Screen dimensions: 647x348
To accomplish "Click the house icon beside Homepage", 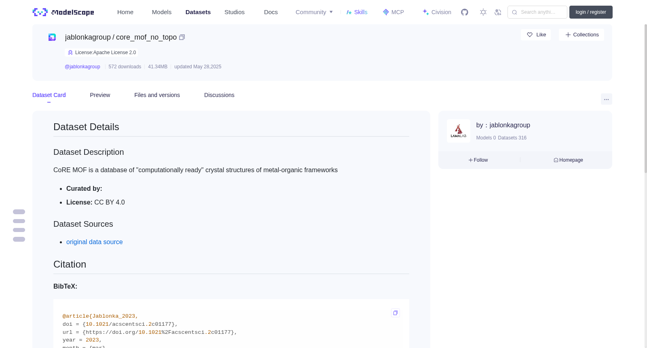I will 556,160.
